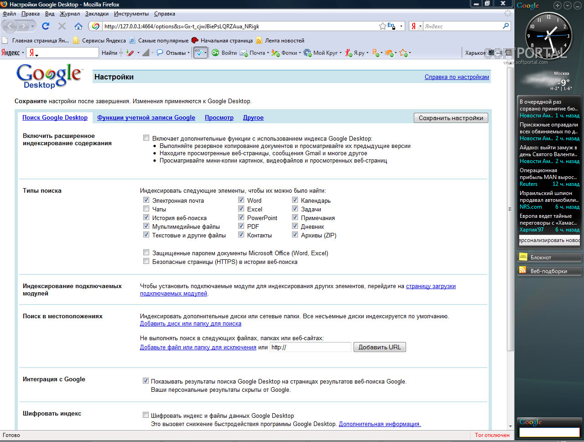Click the signal bars icon in Yandex bar
Viewport: 584px width, 442px height.
click(146, 53)
